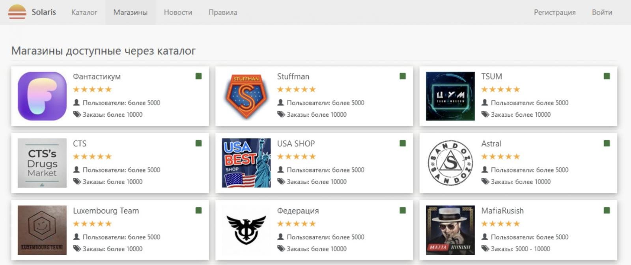Click the Регистрация link
This screenshot has width=631, height=265.
(x=554, y=12)
